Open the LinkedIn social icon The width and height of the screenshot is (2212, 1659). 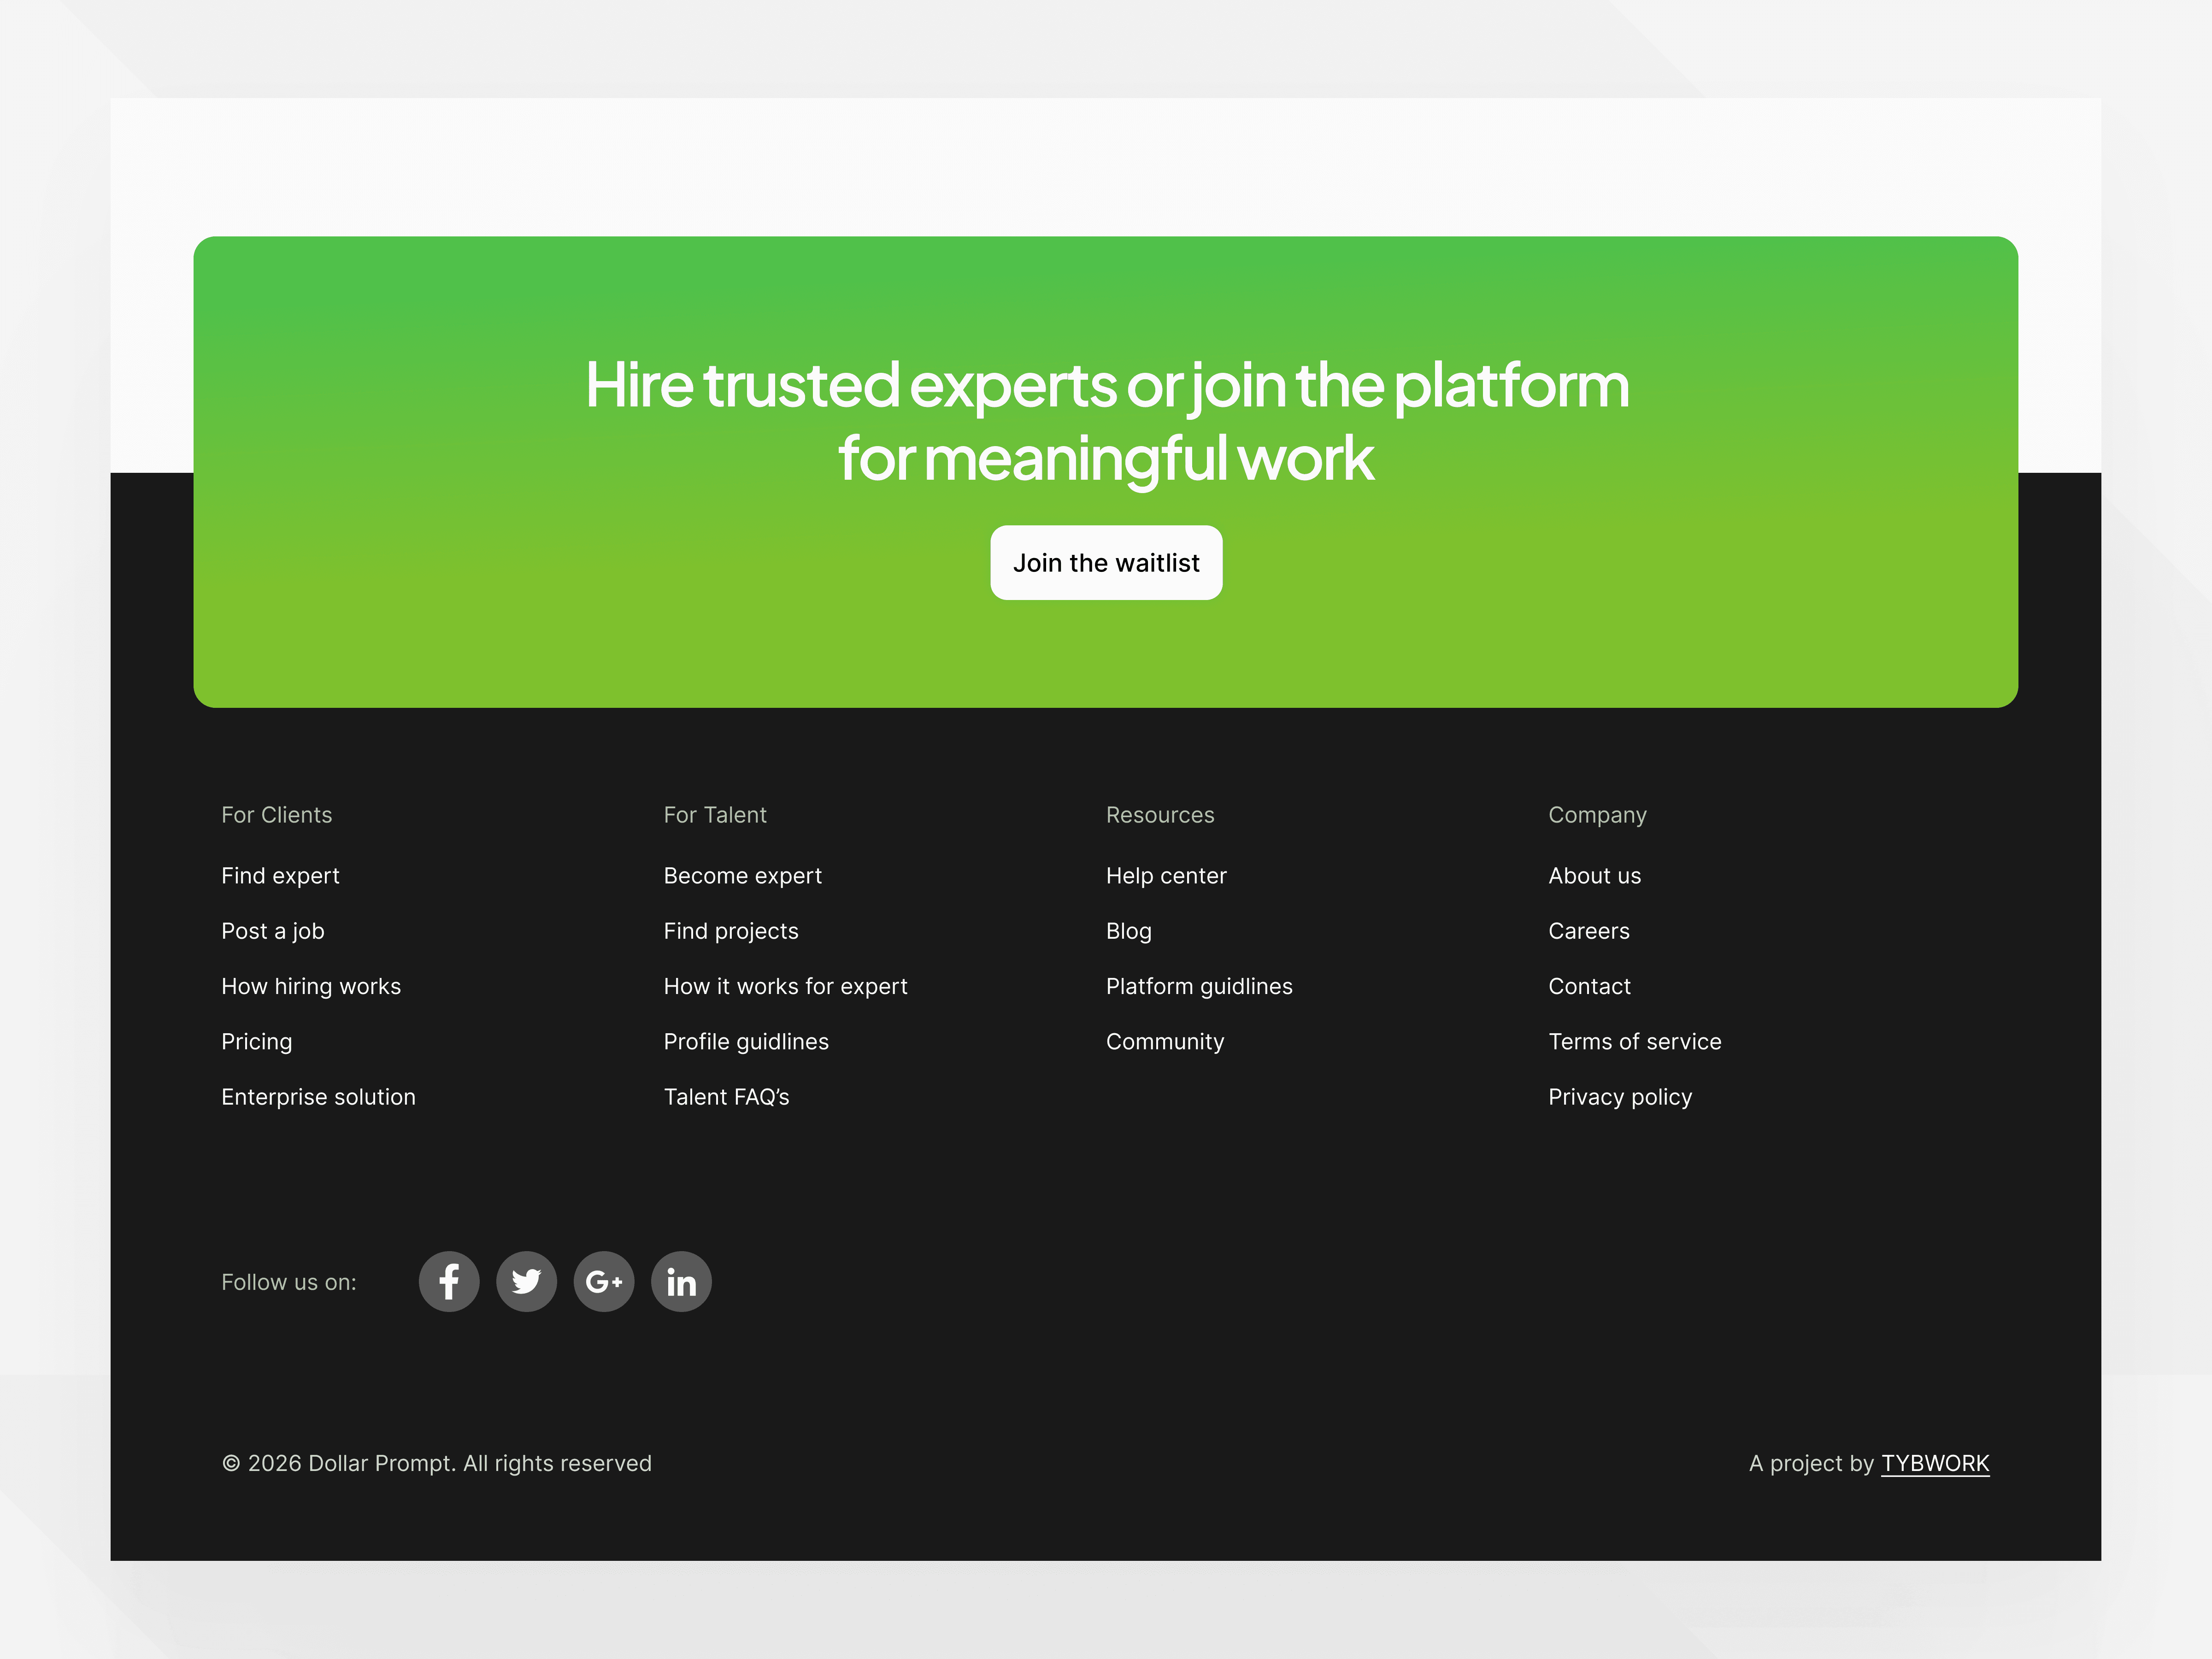pyautogui.click(x=681, y=1281)
